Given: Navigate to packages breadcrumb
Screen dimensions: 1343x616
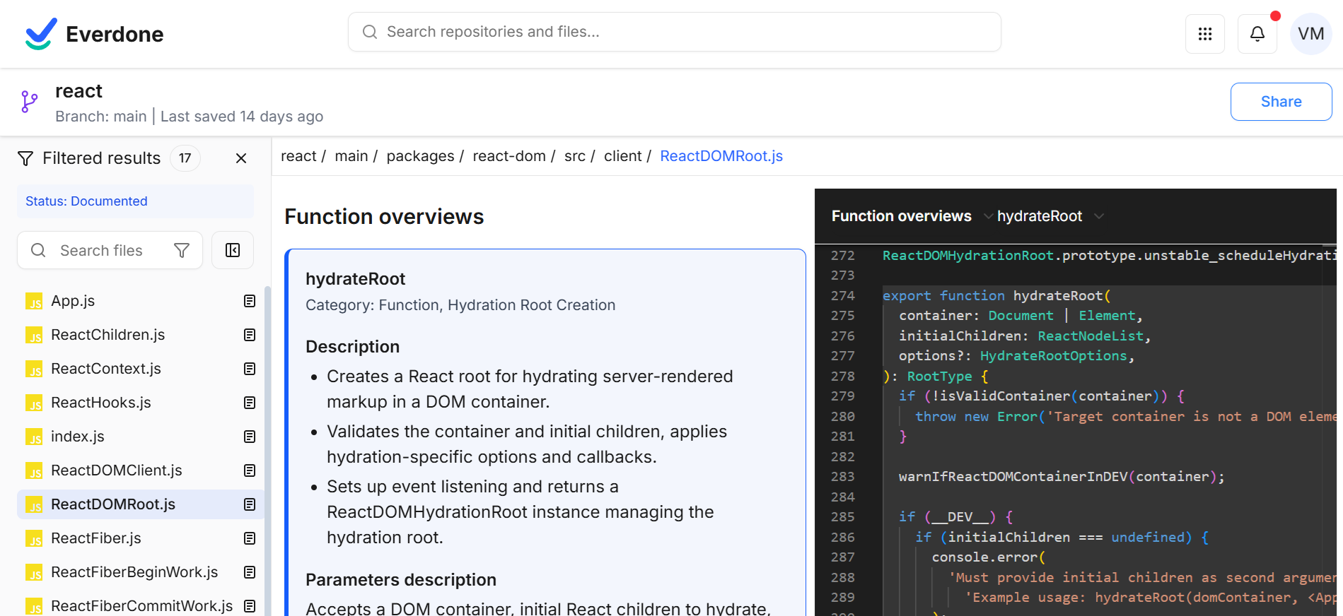Looking at the screenshot, I should (x=420, y=156).
